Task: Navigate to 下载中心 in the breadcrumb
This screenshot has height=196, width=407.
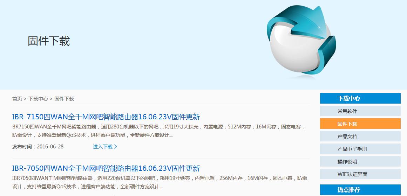Action: (38, 99)
